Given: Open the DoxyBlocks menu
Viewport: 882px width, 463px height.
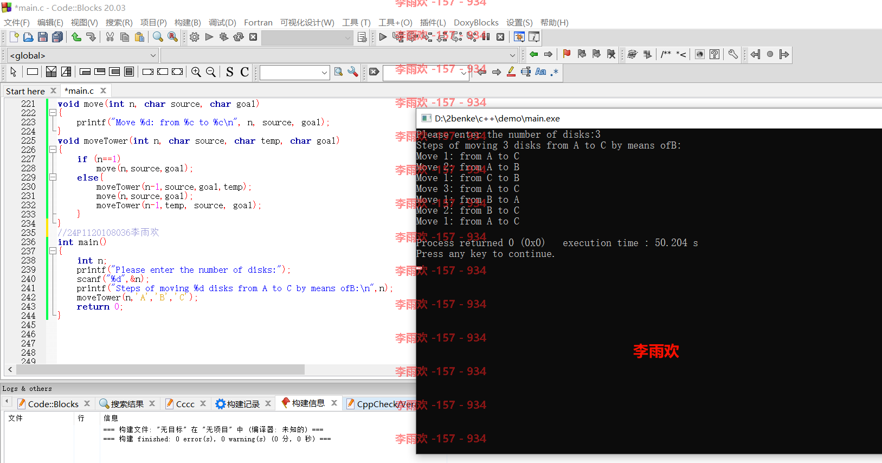Looking at the screenshot, I should point(476,22).
